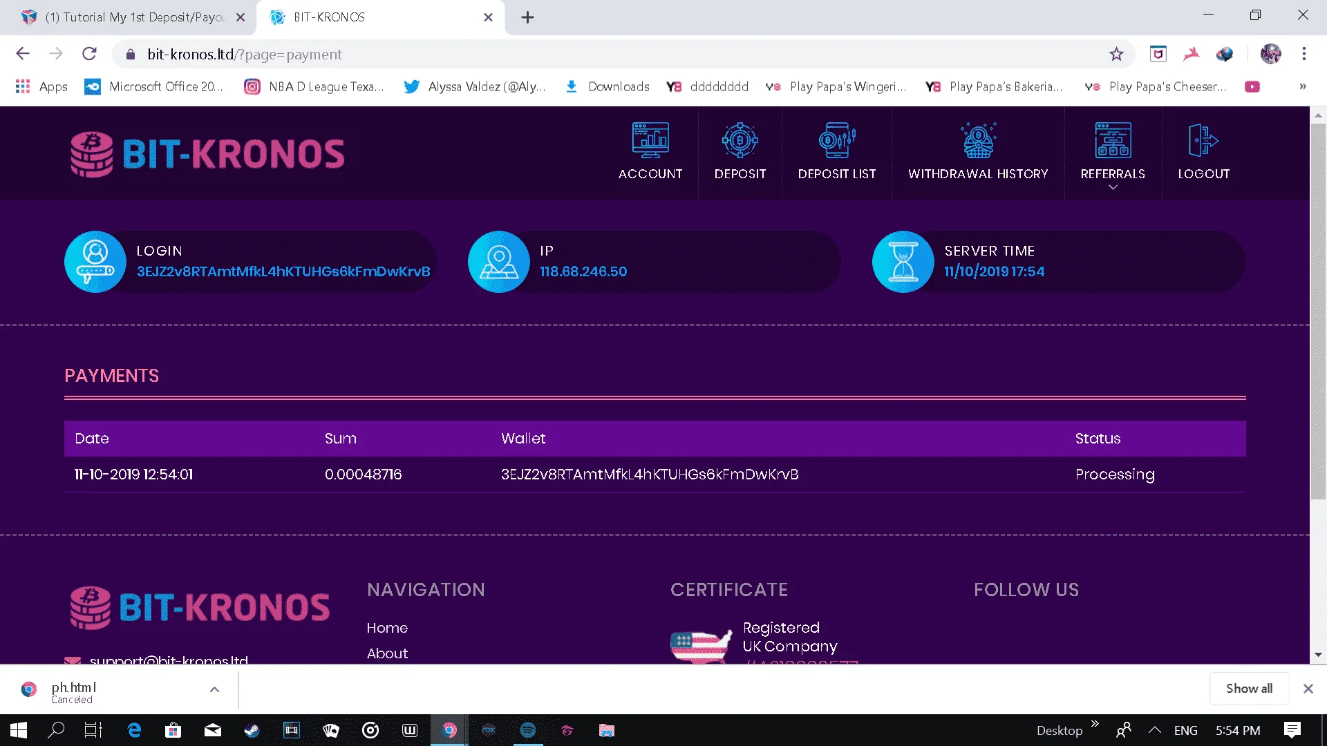Open Spotify from the taskbar
This screenshot has width=1327, height=746.
tap(528, 730)
